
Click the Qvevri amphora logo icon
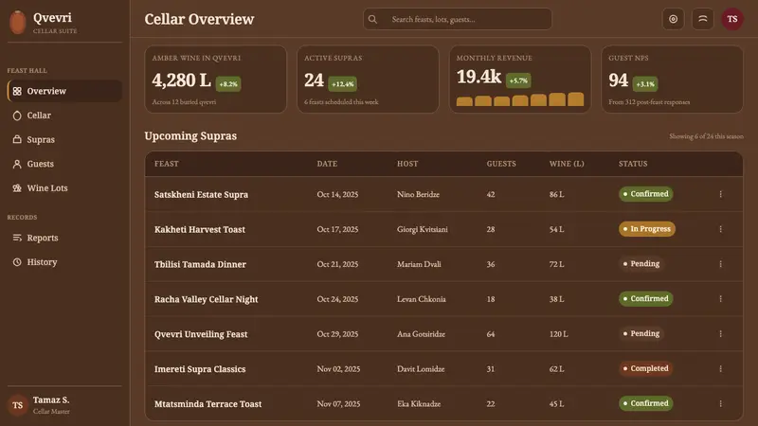18,22
